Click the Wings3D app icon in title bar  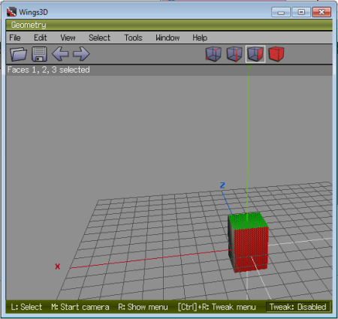[11, 12]
